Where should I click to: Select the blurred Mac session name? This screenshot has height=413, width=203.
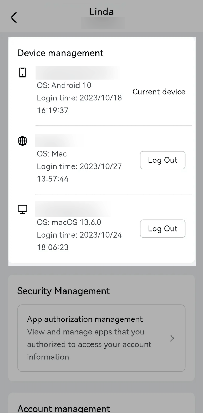coord(60,140)
